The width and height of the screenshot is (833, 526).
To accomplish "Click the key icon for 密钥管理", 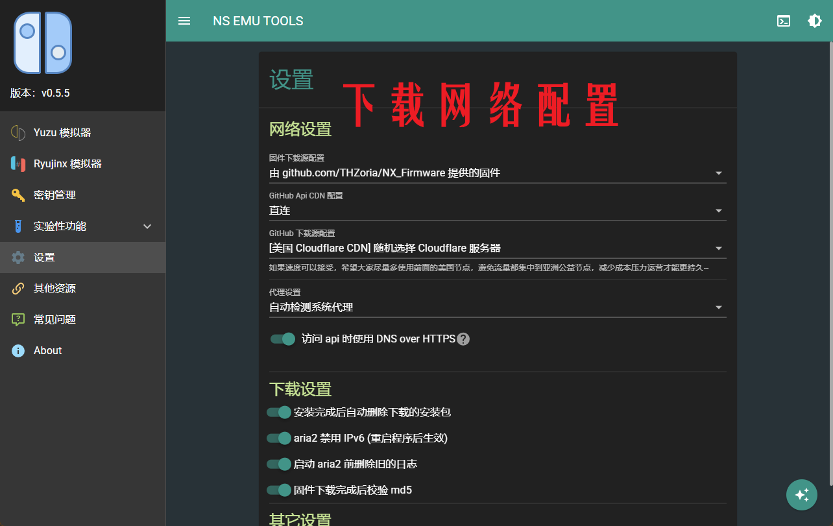I will click(18, 195).
